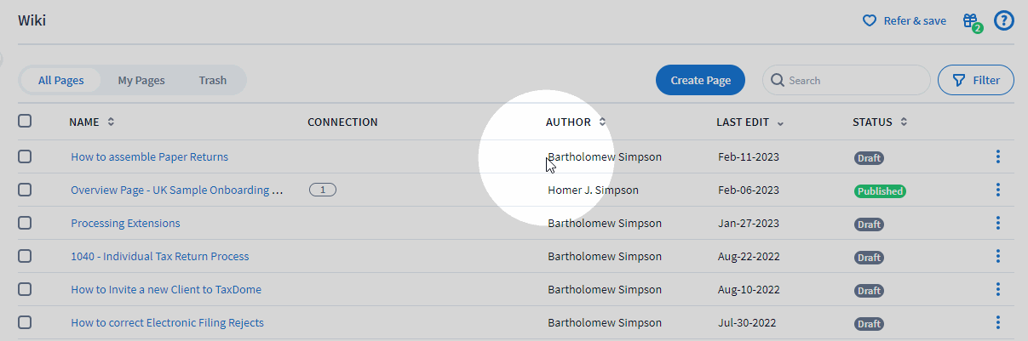Open three-dot menu for Electronic Filing Rejects row

[997, 323]
